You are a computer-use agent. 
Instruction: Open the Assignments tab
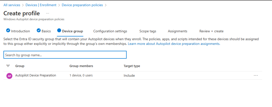pyautogui.click(x=177, y=31)
